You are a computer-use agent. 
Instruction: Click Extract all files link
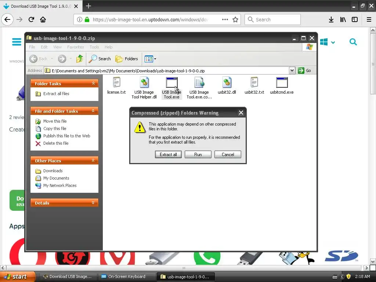(x=56, y=94)
